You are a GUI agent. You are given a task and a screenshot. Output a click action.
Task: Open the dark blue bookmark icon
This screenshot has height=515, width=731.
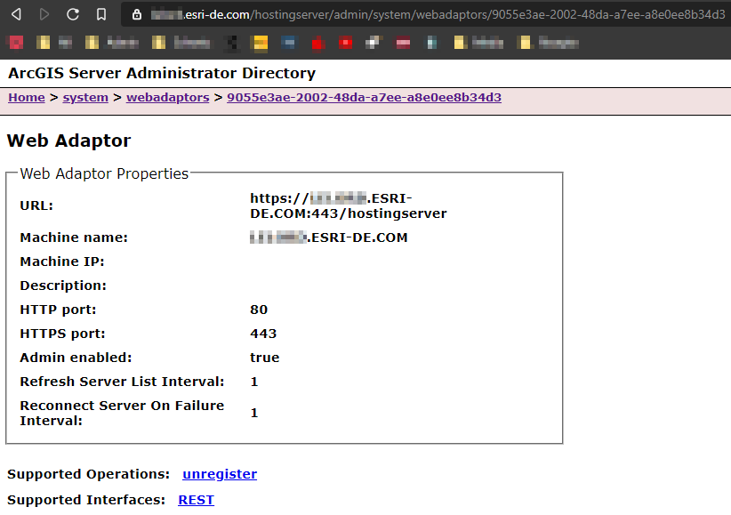point(286,42)
